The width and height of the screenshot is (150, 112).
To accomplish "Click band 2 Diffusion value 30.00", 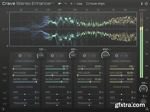I will click(65, 73).
